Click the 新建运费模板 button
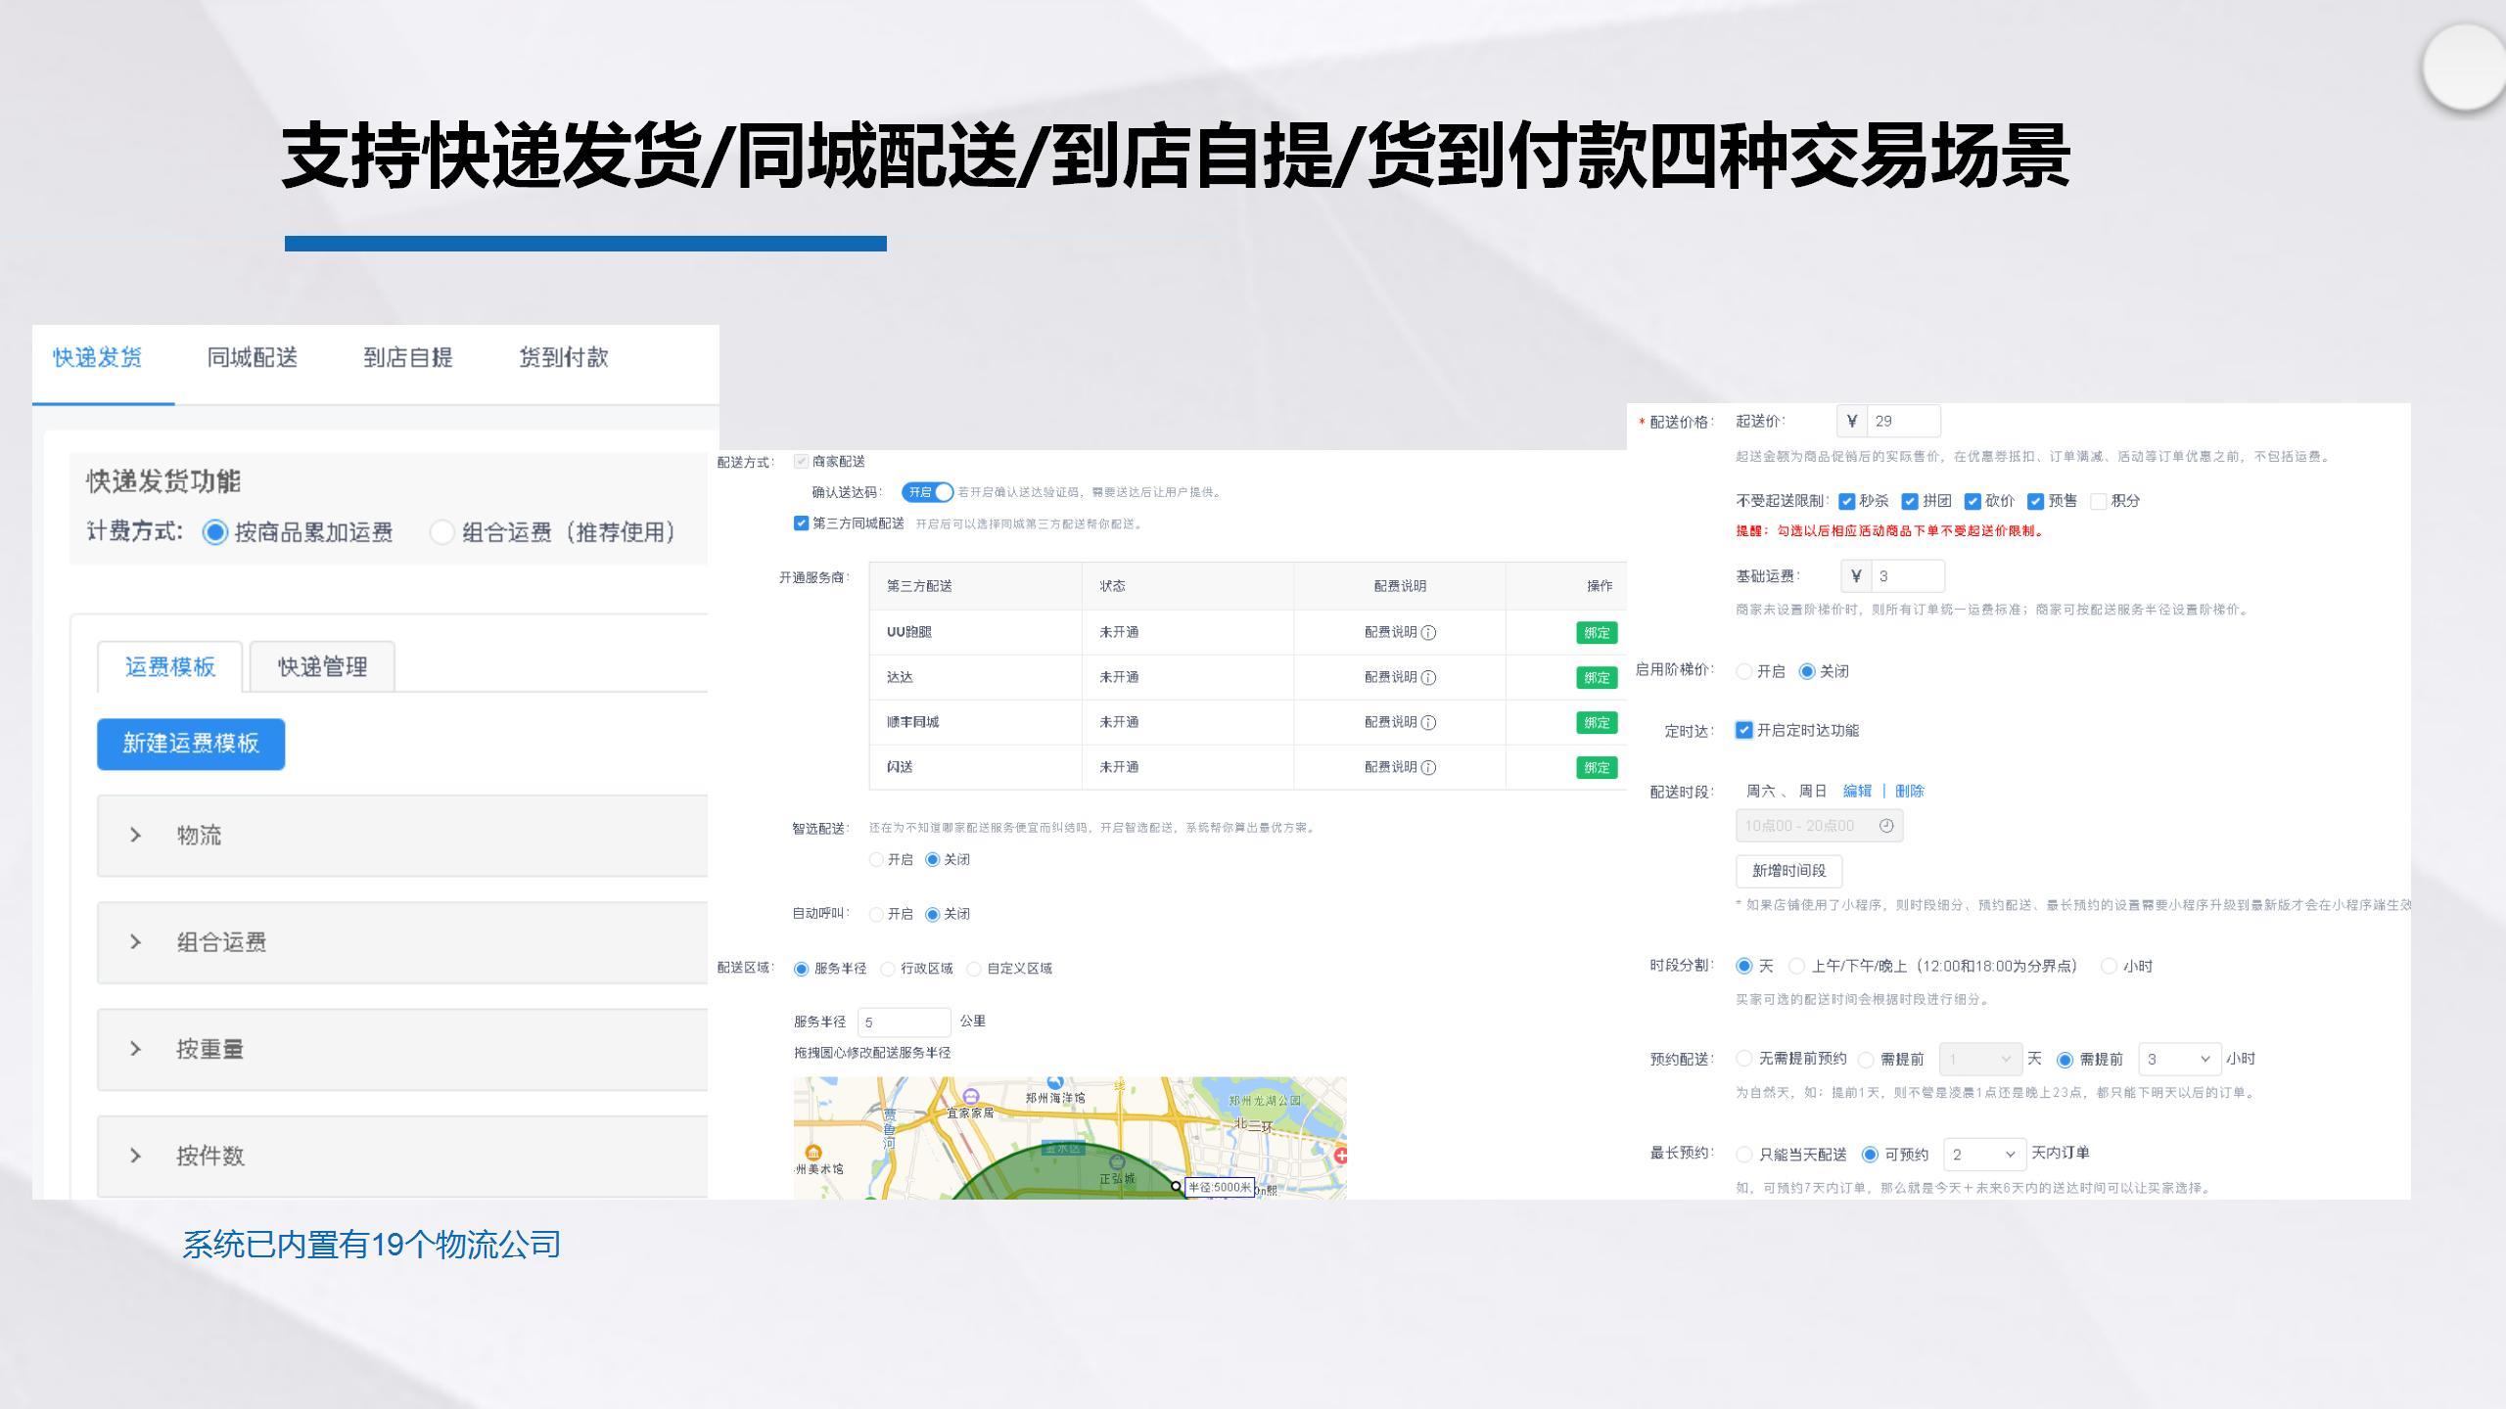The height and width of the screenshot is (1409, 2506). (191, 744)
